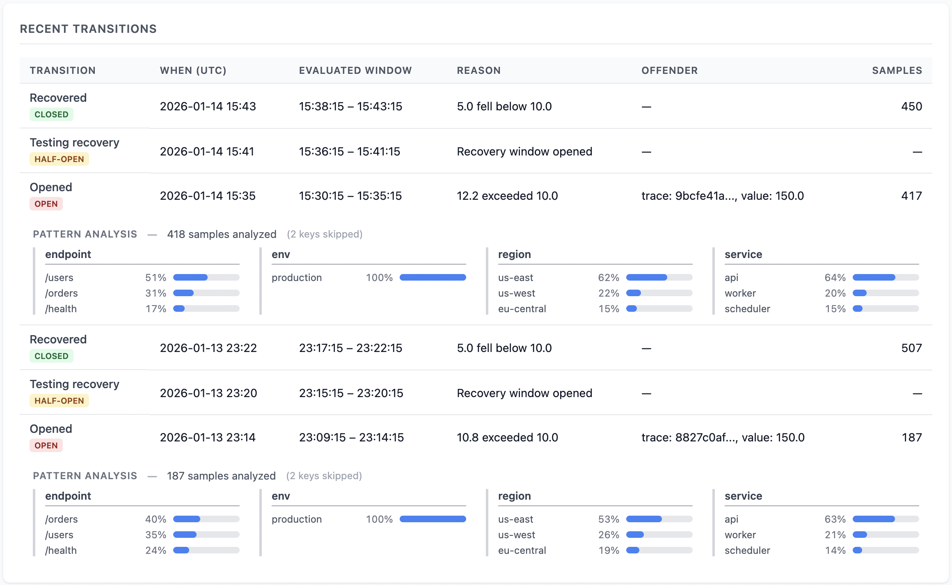
Task: Click the /users 51% progress bar
Action: (206, 278)
